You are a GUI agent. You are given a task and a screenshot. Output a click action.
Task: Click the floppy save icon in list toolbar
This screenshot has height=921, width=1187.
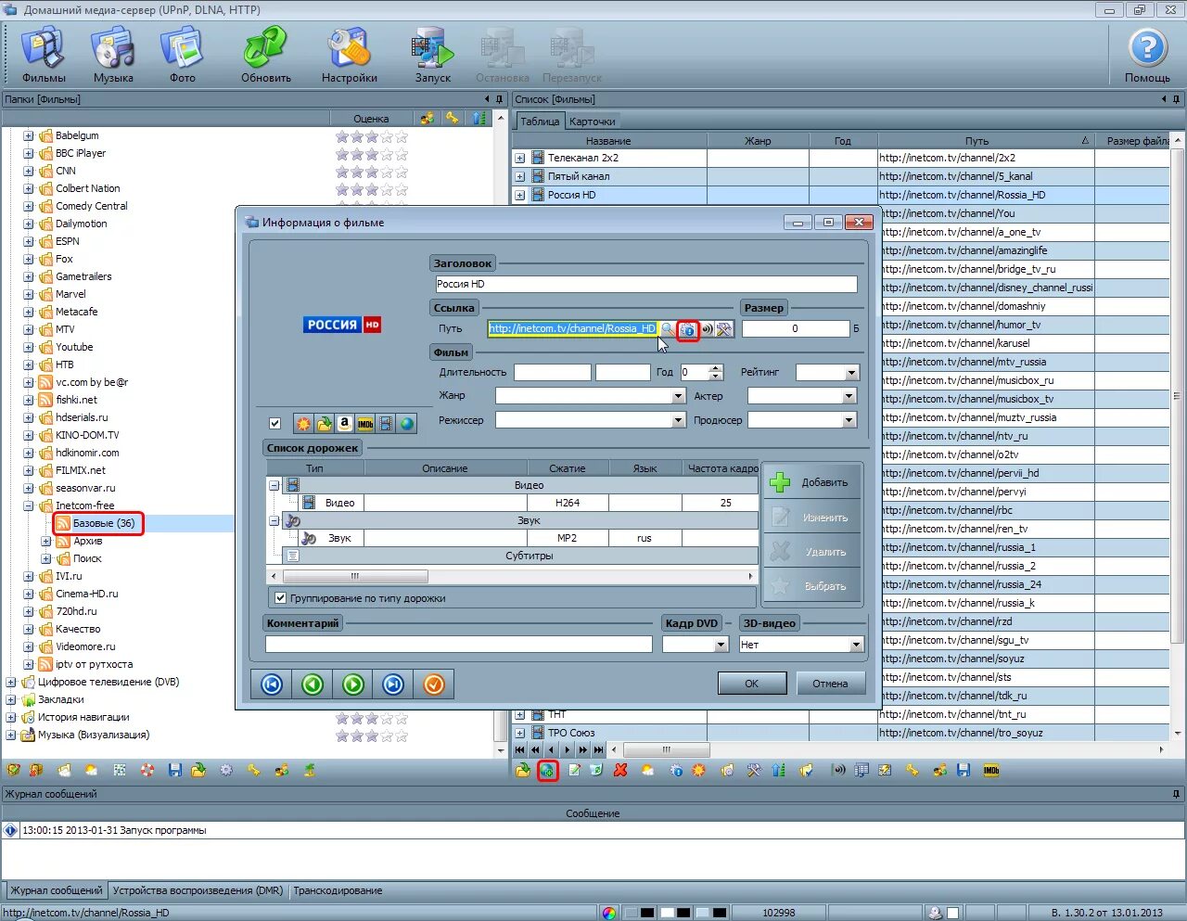(x=964, y=771)
